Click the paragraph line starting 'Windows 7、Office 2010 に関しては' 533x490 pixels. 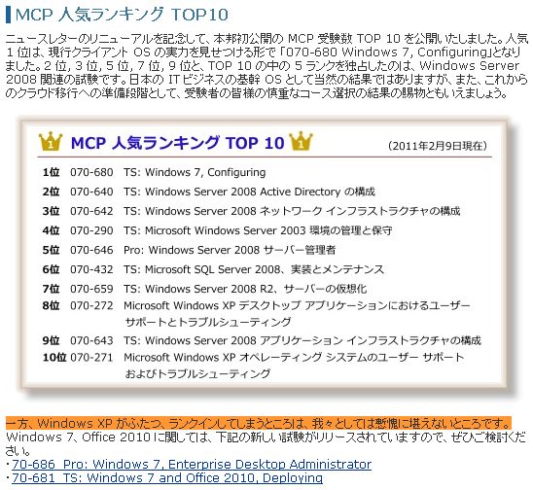tap(266, 437)
